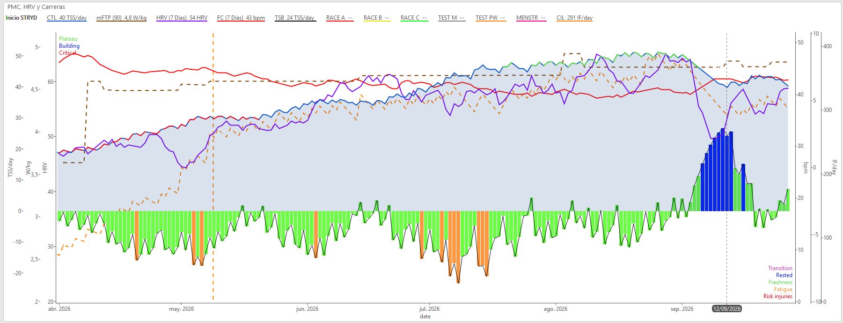Hide the CIL 291 IF/day series

[574, 18]
